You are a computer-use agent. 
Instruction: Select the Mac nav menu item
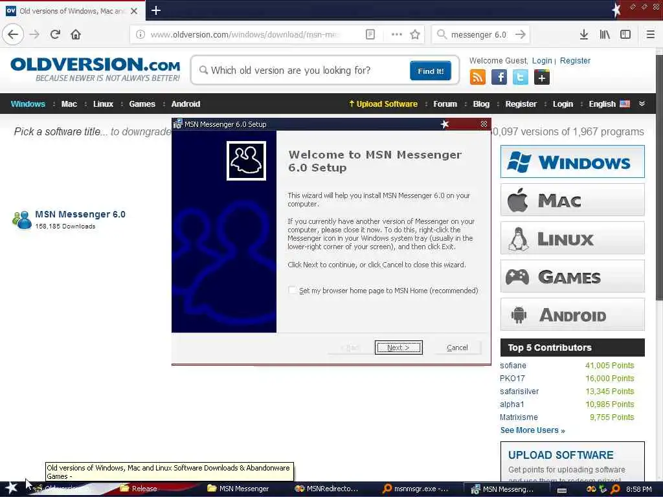69,104
